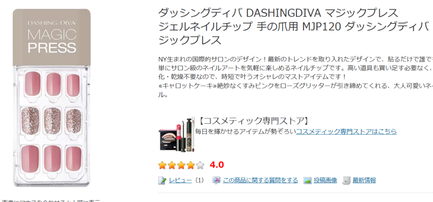Screen dimensions: 433x202
Task: Click the fifth gray rating star
Action: tap(200, 165)
